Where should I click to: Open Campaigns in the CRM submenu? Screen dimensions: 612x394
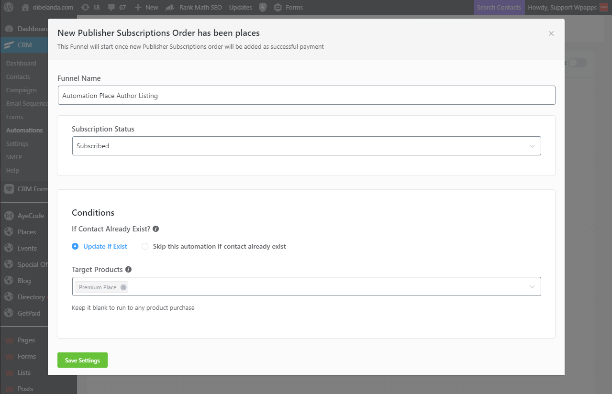click(x=22, y=90)
